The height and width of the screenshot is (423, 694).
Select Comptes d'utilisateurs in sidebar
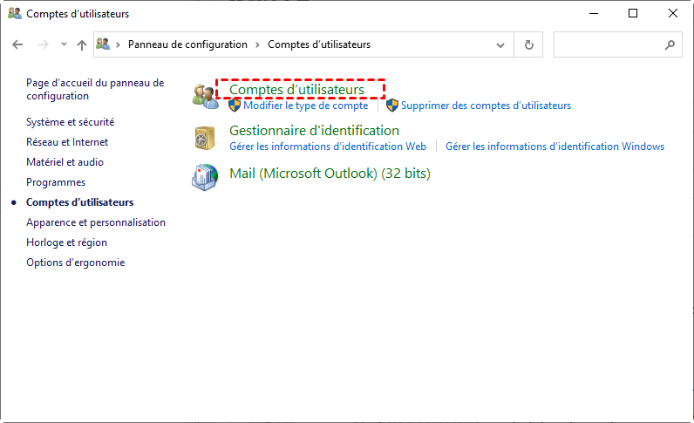[79, 202]
